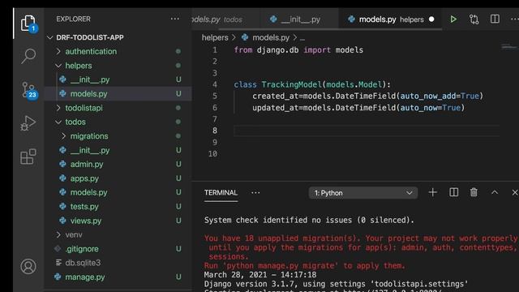Place cursor on empty line 8
The width and height of the screenshot is (519, 292).
[x=367, y=131]
